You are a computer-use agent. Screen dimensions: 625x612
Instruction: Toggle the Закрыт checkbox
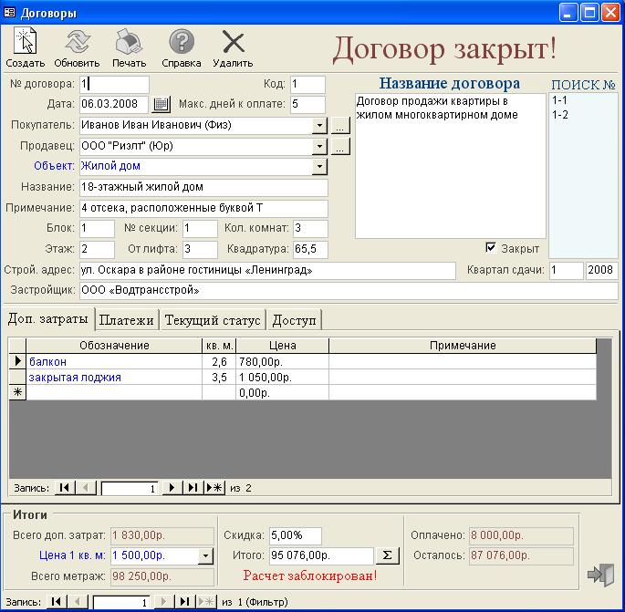pos(491,247)
